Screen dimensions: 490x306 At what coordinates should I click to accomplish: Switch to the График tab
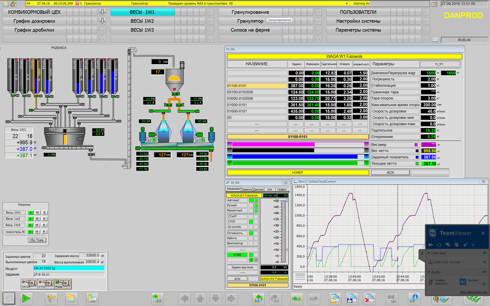pyautogui.click(x=282, y=189)
